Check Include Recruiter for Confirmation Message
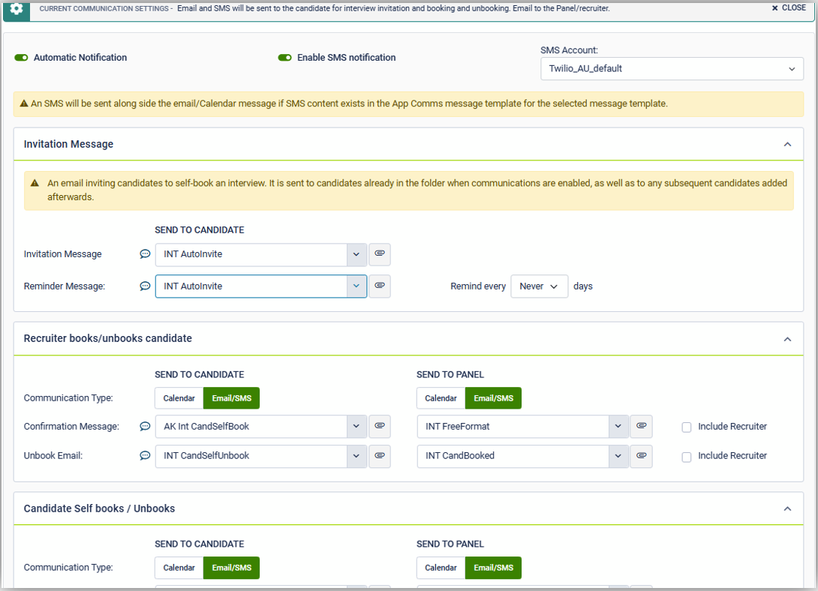Viewport: 818px width, 591px height. click(x=687, y=427)
